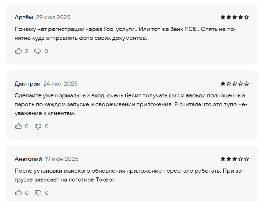
Task: Click the dislike count on Дмитрий's review
Action: coord(47,126)
